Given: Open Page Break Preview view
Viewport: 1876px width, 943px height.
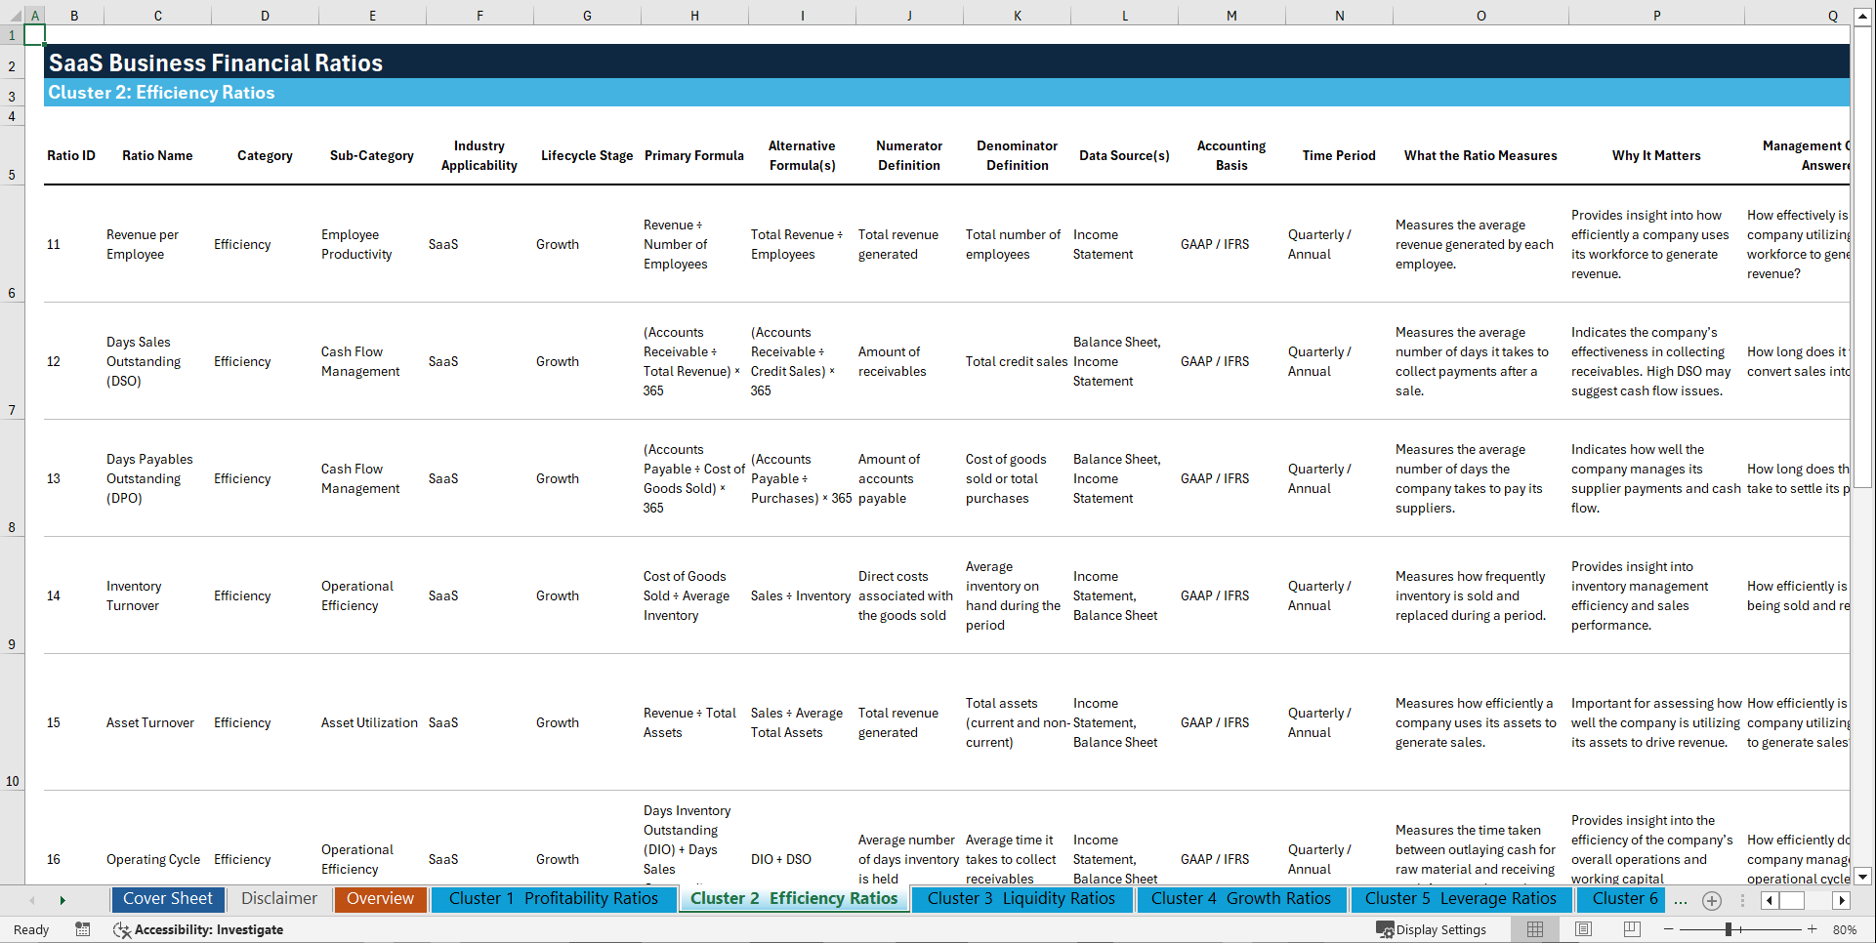Looking at the screenshot, I should pyautogui.click(x=1632, y=929).
